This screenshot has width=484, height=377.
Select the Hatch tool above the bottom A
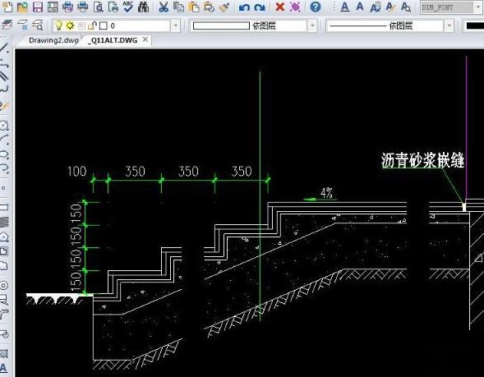(x=4, y=352)
